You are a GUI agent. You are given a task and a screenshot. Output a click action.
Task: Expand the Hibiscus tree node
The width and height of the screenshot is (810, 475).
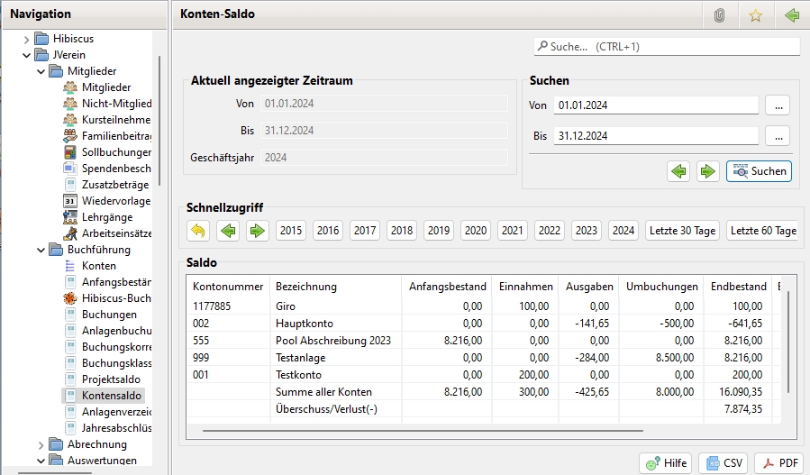click(x=26, y=39)
